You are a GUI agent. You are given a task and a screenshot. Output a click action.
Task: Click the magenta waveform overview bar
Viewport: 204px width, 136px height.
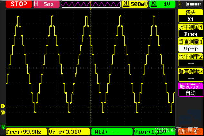(x=91, y=4)
